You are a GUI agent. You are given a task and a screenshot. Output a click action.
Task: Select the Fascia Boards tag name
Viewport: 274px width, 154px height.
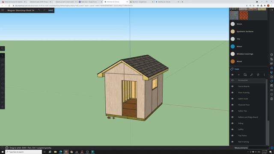pyautogui.click(x=244, y=86)
